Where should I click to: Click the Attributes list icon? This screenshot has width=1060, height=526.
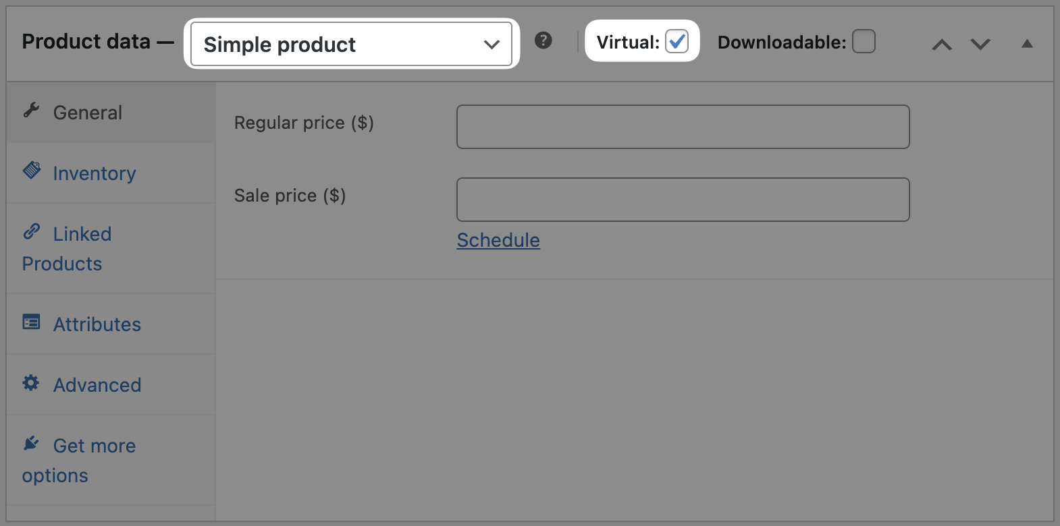pyautogui.click(x=31, y=322)
